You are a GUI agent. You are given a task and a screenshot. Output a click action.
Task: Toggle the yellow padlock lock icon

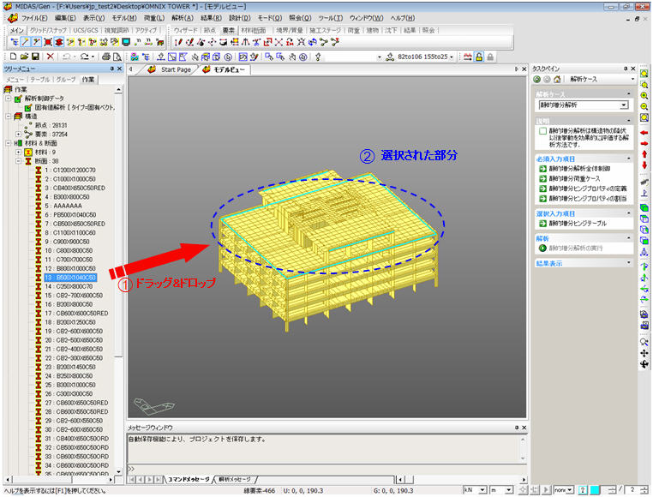[479, 57]
